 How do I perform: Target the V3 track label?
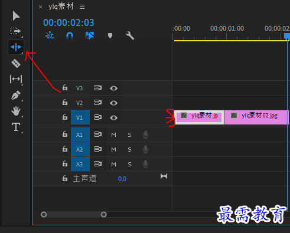coord(79,88)
